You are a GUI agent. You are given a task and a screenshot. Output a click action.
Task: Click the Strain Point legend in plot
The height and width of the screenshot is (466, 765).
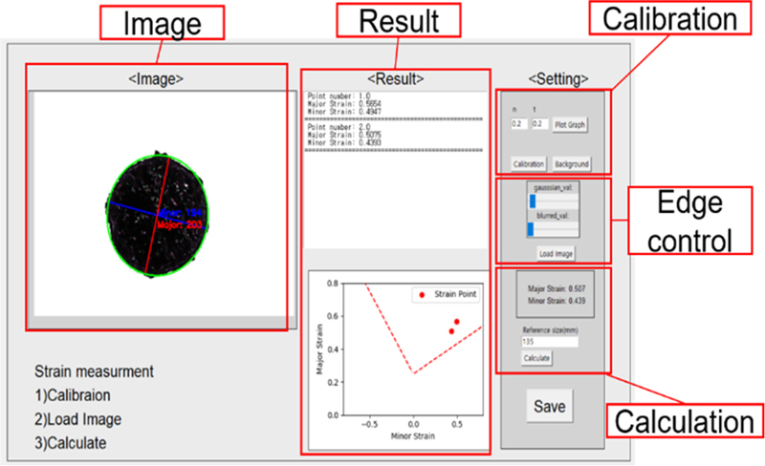pyautogui.click(x=447, y=295)
